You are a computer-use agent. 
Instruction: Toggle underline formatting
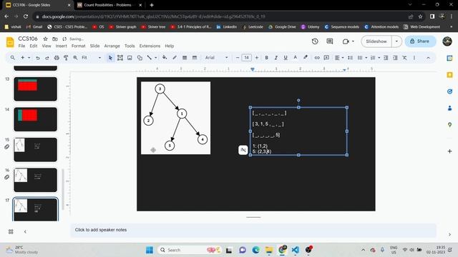click(286, 58)
